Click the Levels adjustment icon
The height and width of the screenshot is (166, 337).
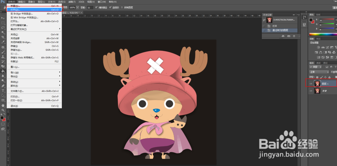[x=323, y=47]
